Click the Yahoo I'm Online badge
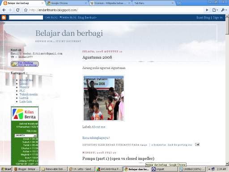 [x=25, y=64]
